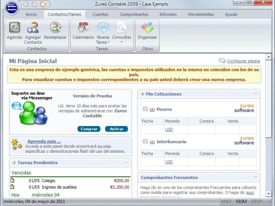
Task: Click the MAY status bar indicator
Action: click(227, 202)
